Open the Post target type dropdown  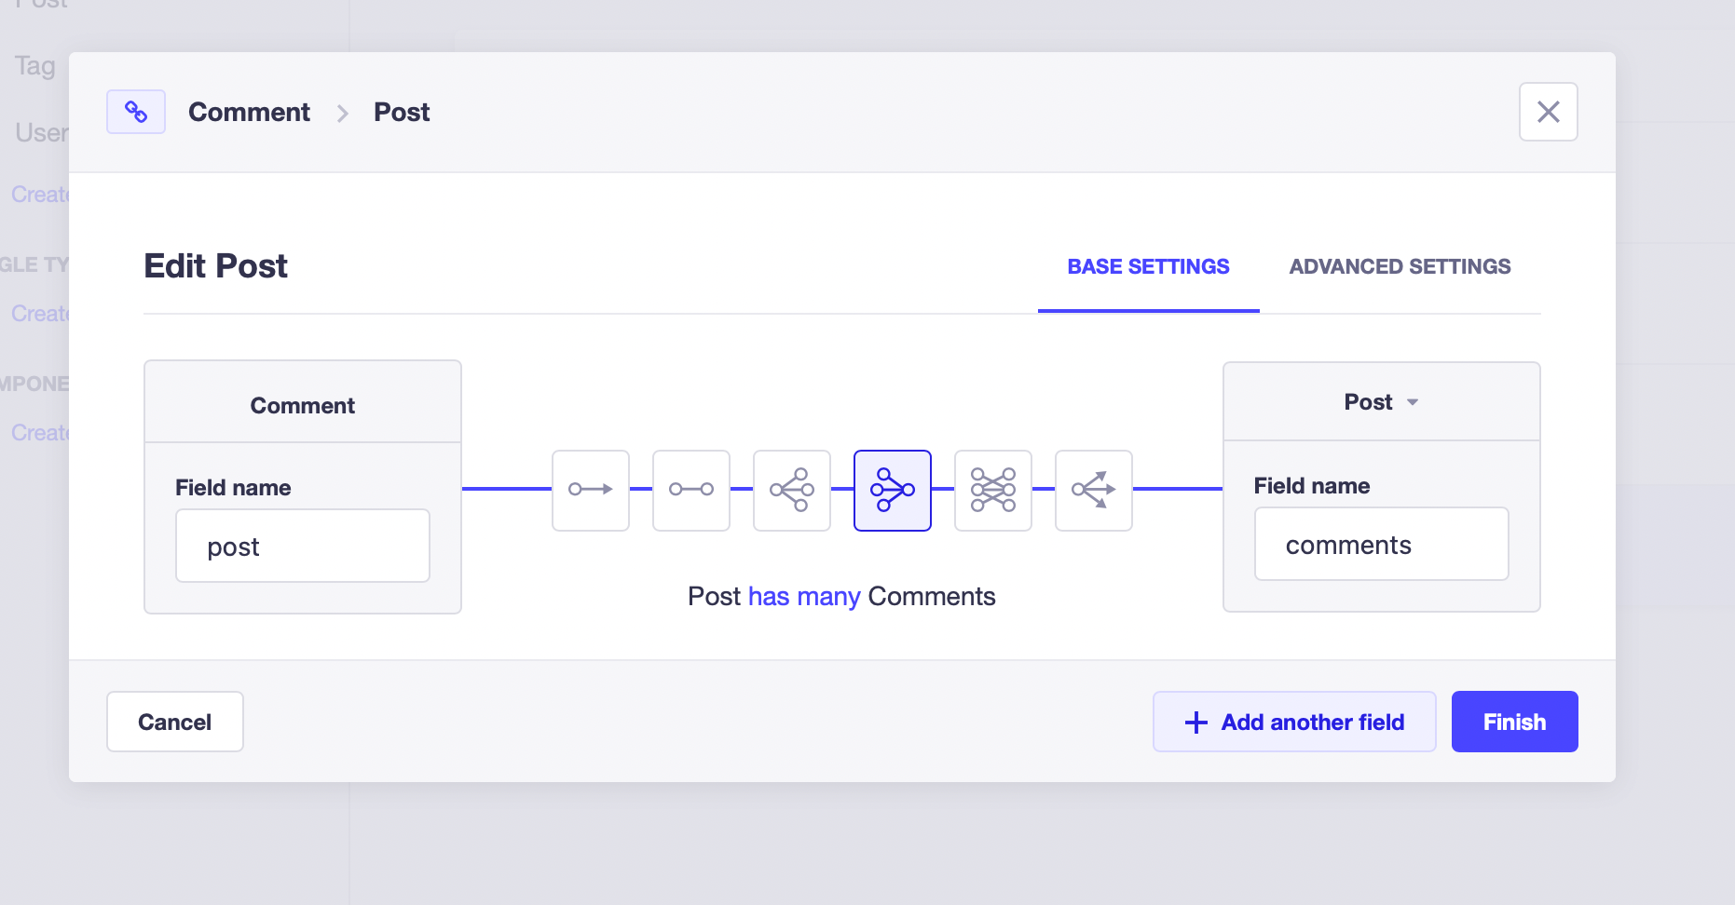(x=1381, y=402)
